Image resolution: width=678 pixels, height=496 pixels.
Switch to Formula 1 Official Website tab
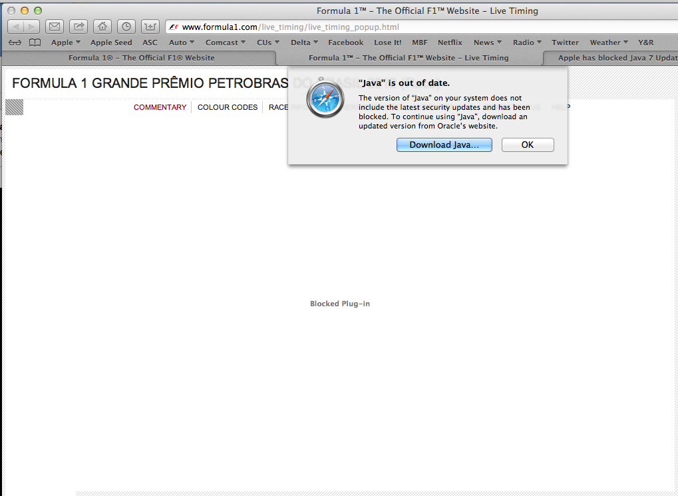[142, 58]
